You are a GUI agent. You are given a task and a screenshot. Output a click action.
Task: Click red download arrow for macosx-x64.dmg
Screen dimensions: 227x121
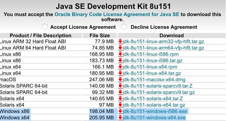tap(120, 80)
